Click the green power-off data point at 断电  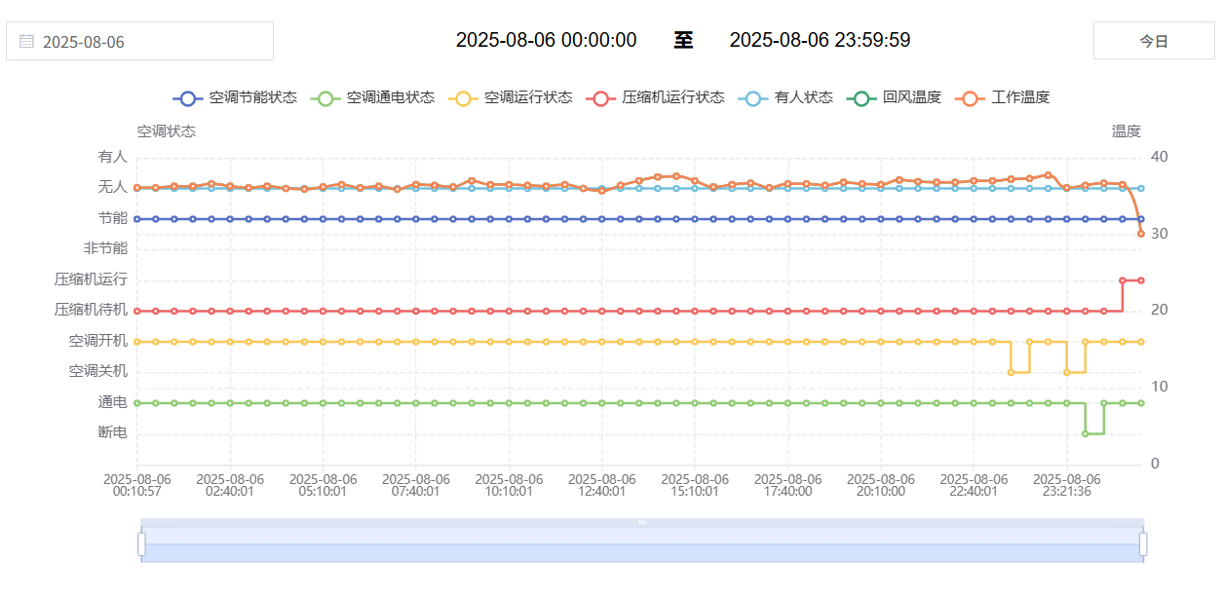(1085, 433)
